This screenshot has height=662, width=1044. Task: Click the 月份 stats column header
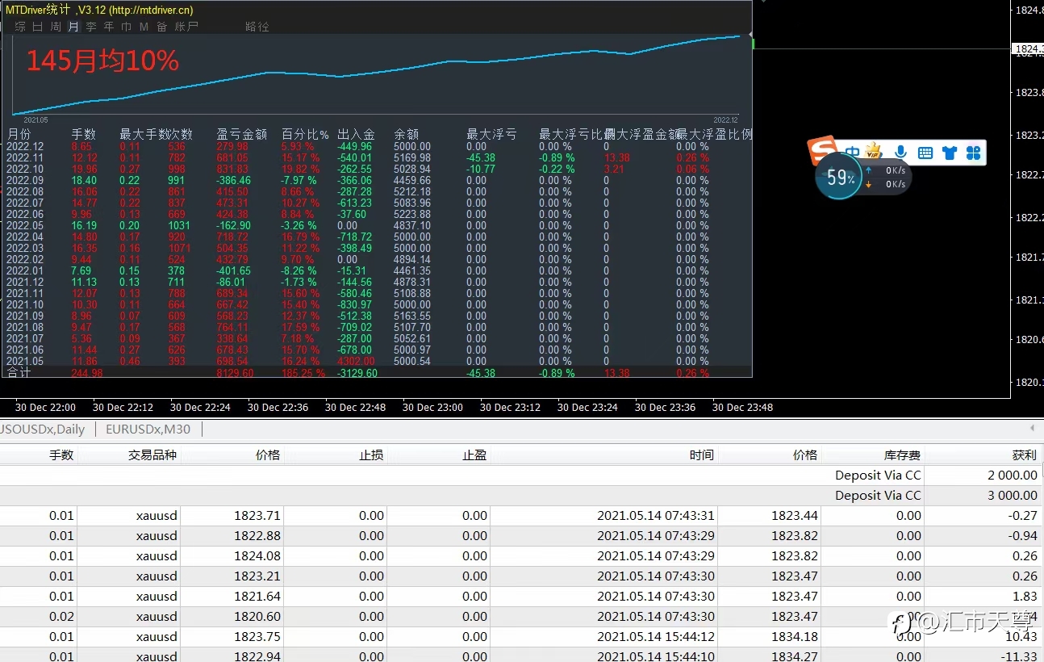coord(19,134)
